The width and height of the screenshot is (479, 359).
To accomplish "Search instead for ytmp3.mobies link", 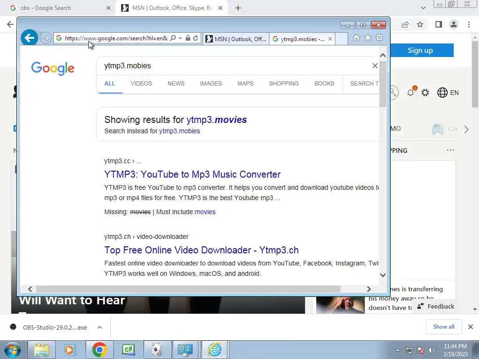I will [x=179, y=131].
